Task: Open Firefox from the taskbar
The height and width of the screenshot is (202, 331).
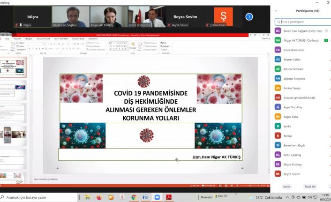Action: [x=99, y=197]
